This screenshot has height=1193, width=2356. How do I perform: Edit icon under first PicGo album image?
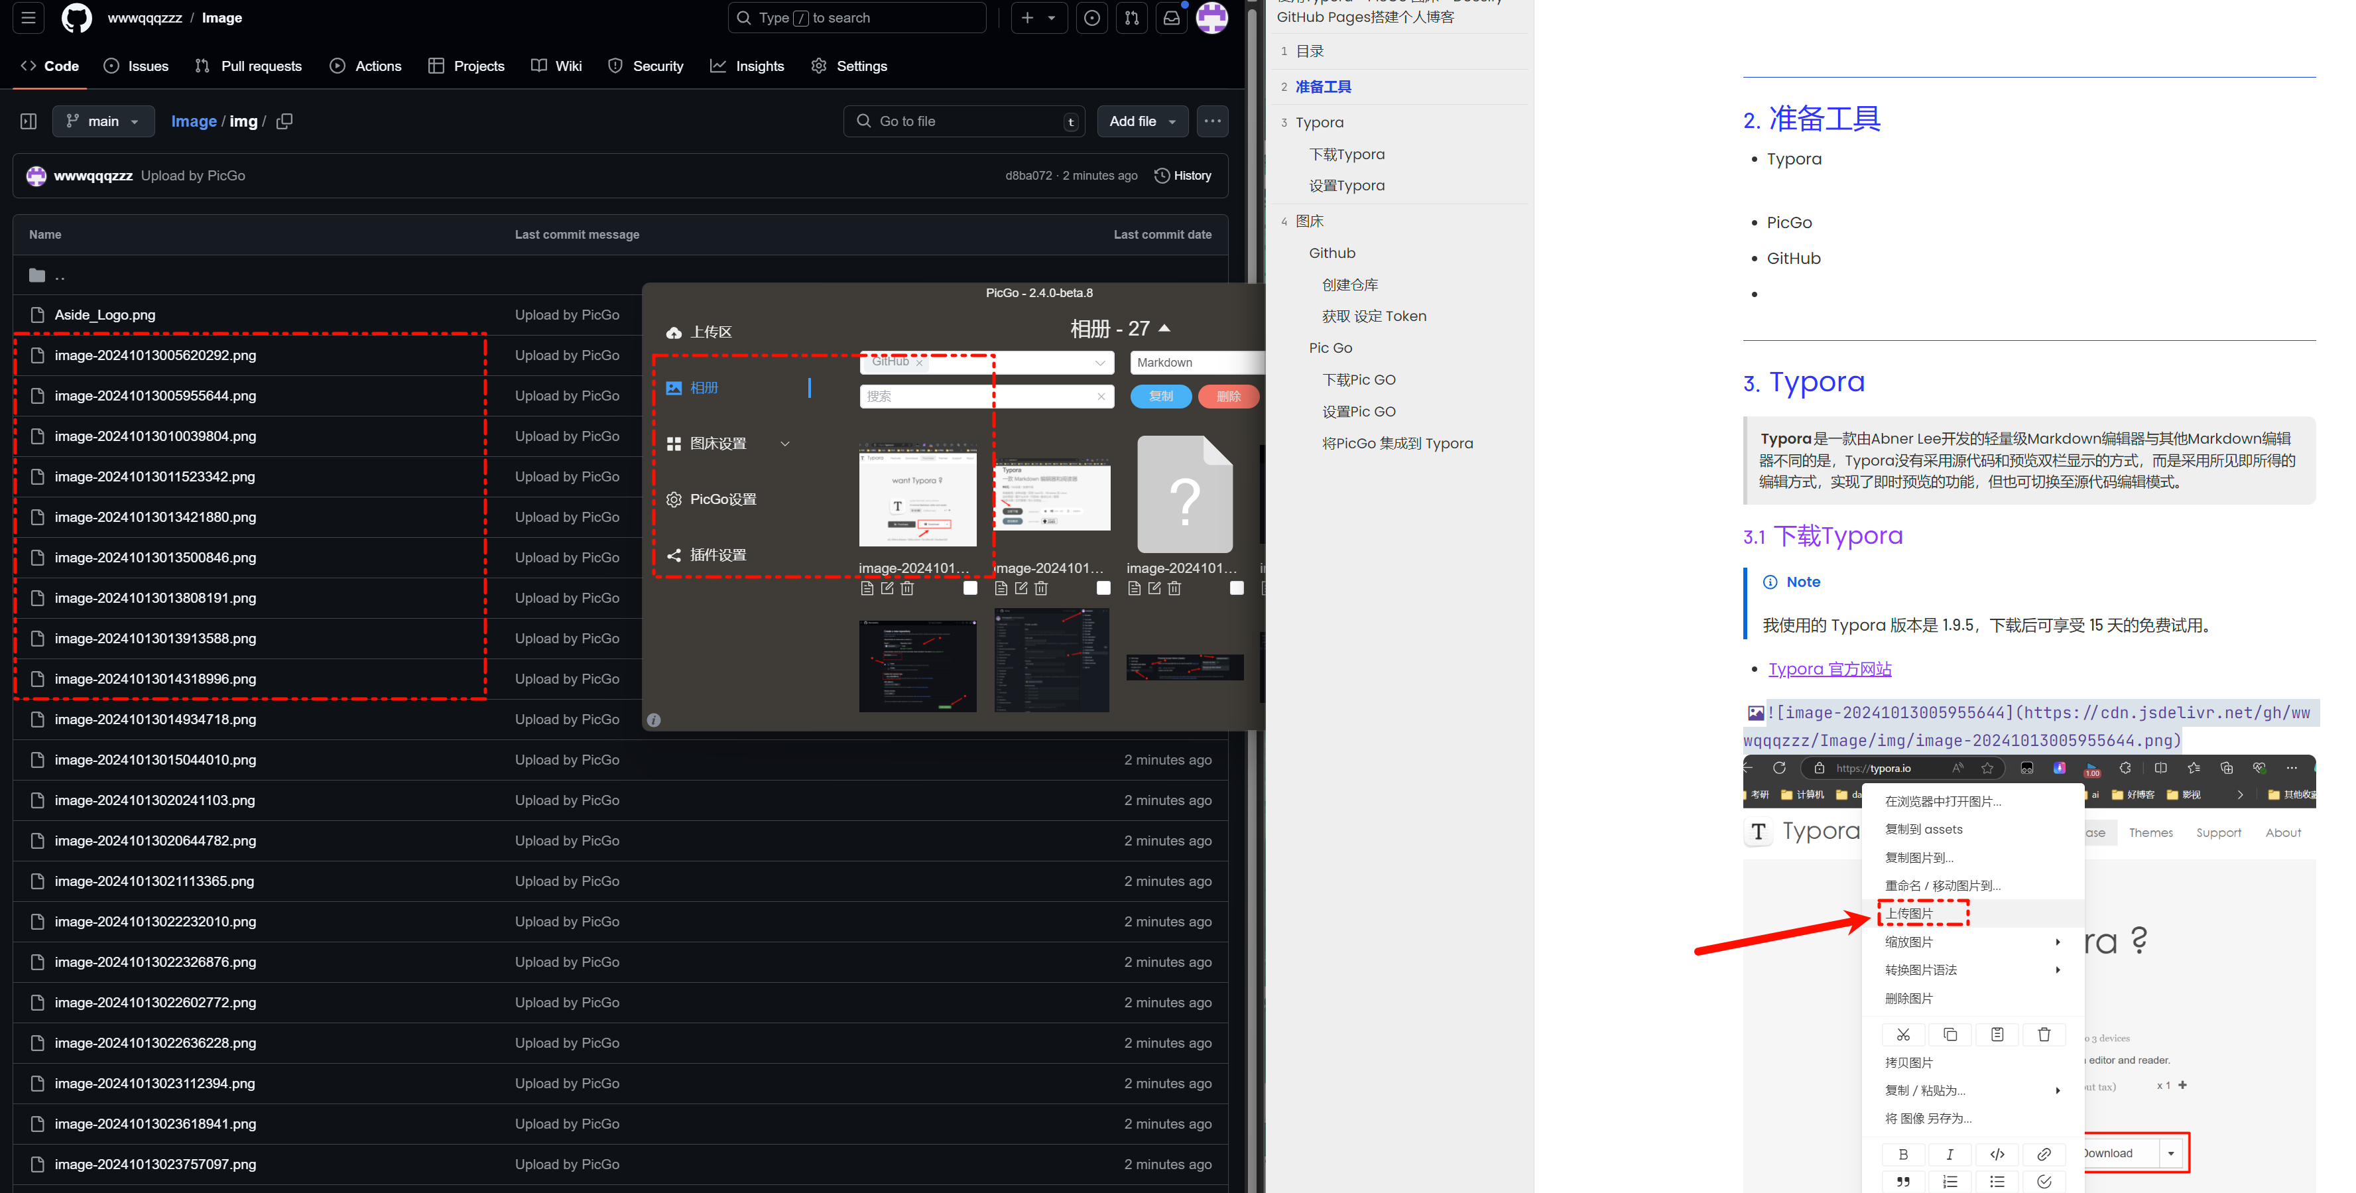(887, 588)
